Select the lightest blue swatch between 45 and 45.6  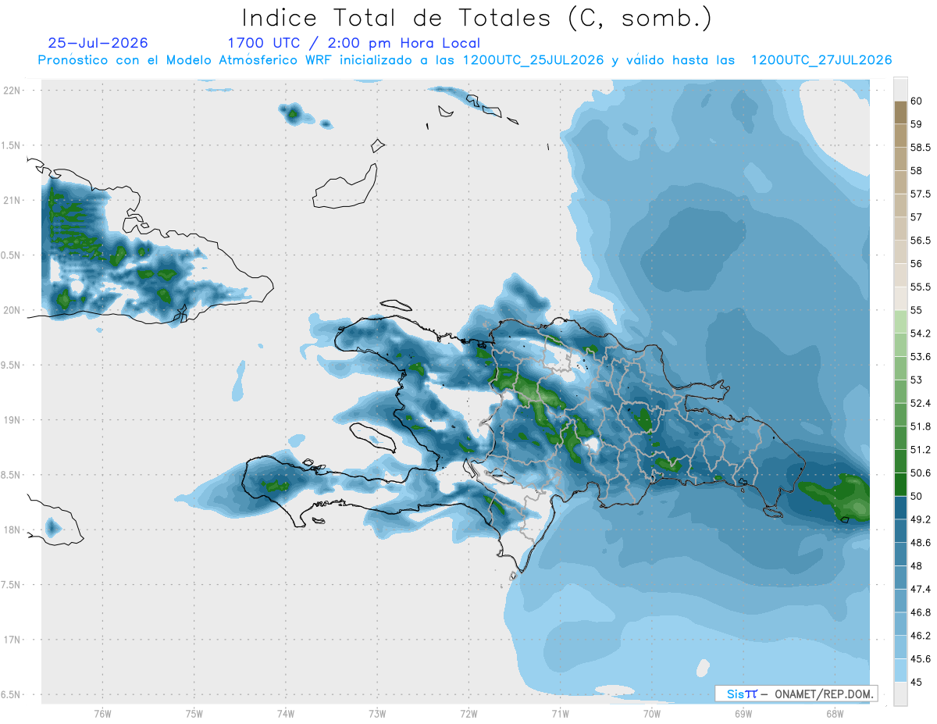[x=900, y=672]
